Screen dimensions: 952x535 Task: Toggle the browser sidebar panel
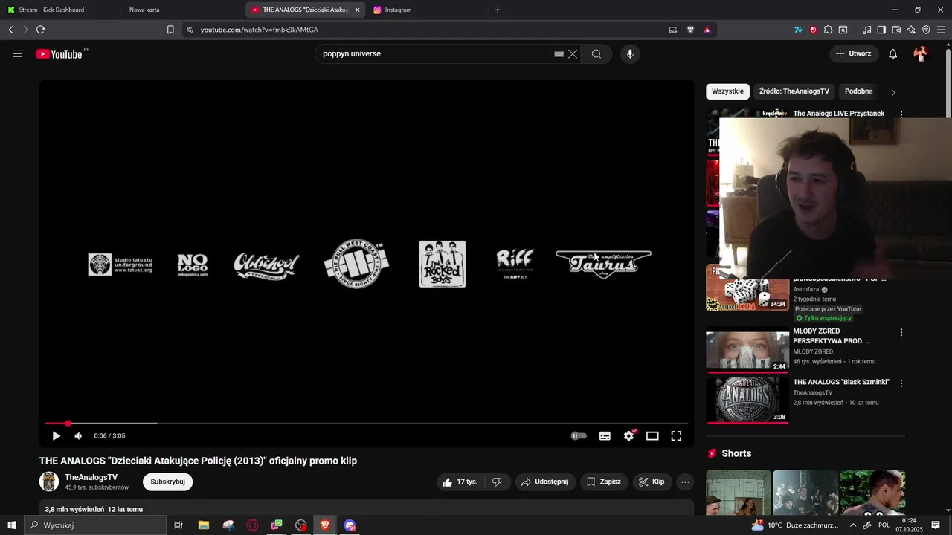tap(881, 30)
